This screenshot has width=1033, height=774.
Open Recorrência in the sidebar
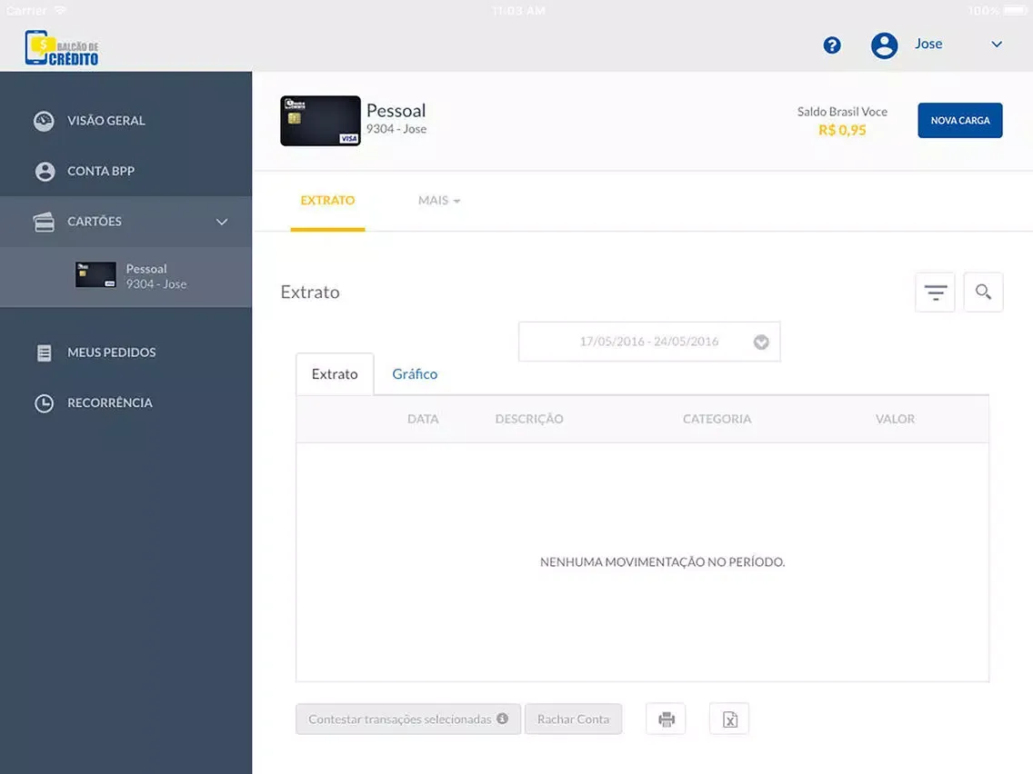click(x=125, y=402)
